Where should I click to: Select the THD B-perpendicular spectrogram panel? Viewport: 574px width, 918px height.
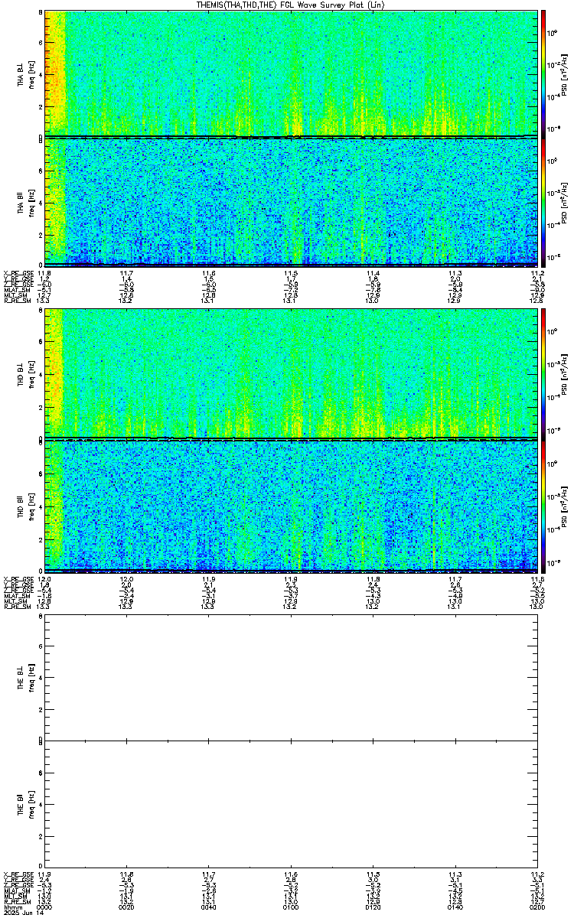tap(291, 375)
